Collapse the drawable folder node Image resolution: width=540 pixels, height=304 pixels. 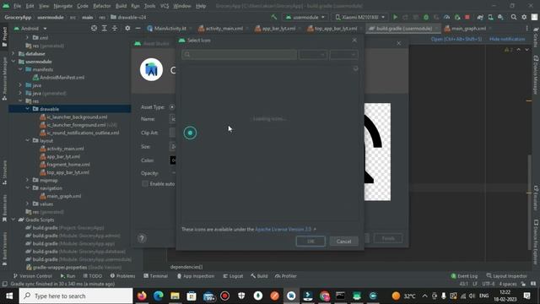point(28,109)
